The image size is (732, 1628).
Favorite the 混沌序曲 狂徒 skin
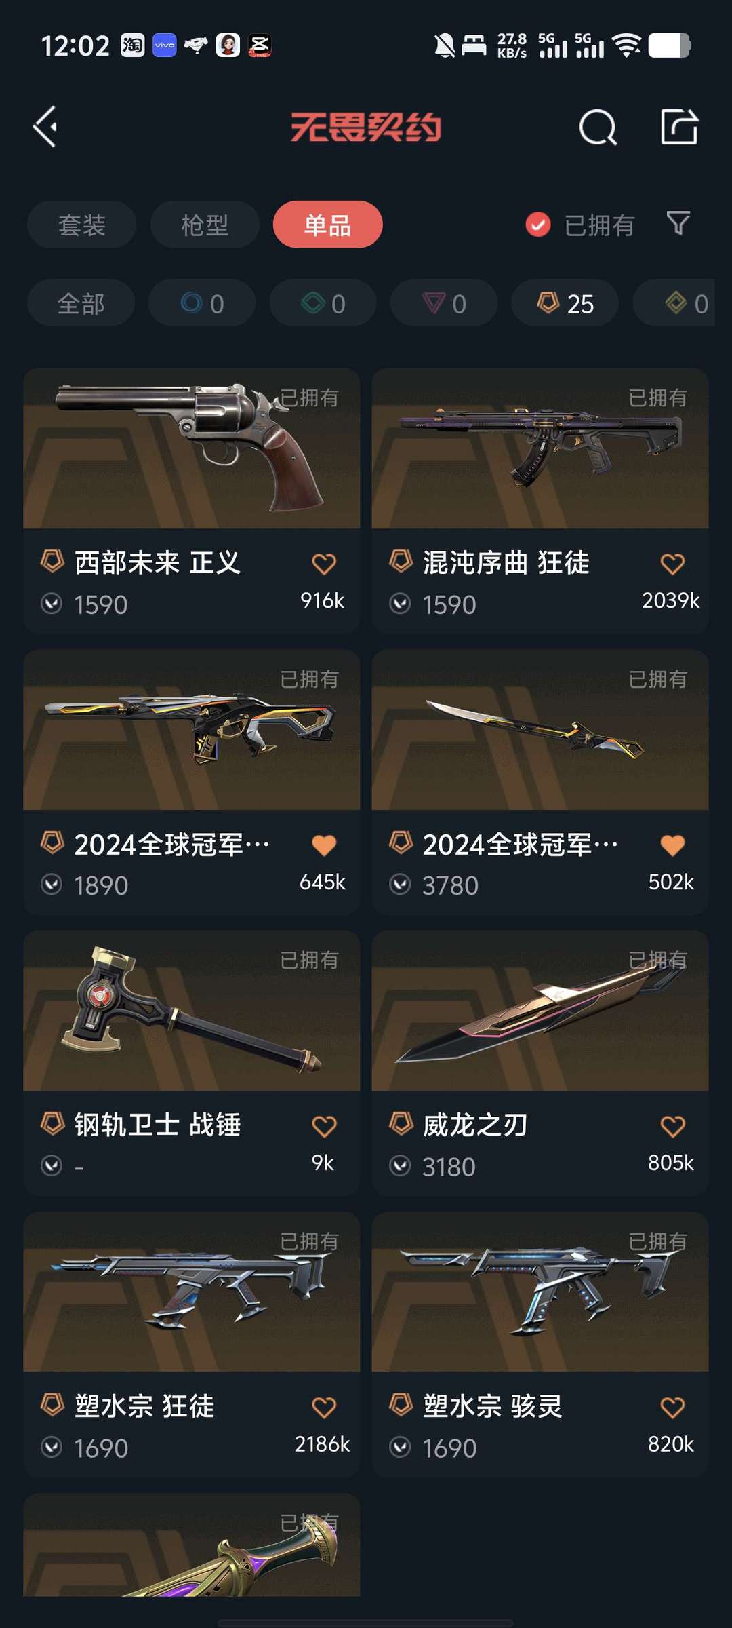tap(672, 564)
